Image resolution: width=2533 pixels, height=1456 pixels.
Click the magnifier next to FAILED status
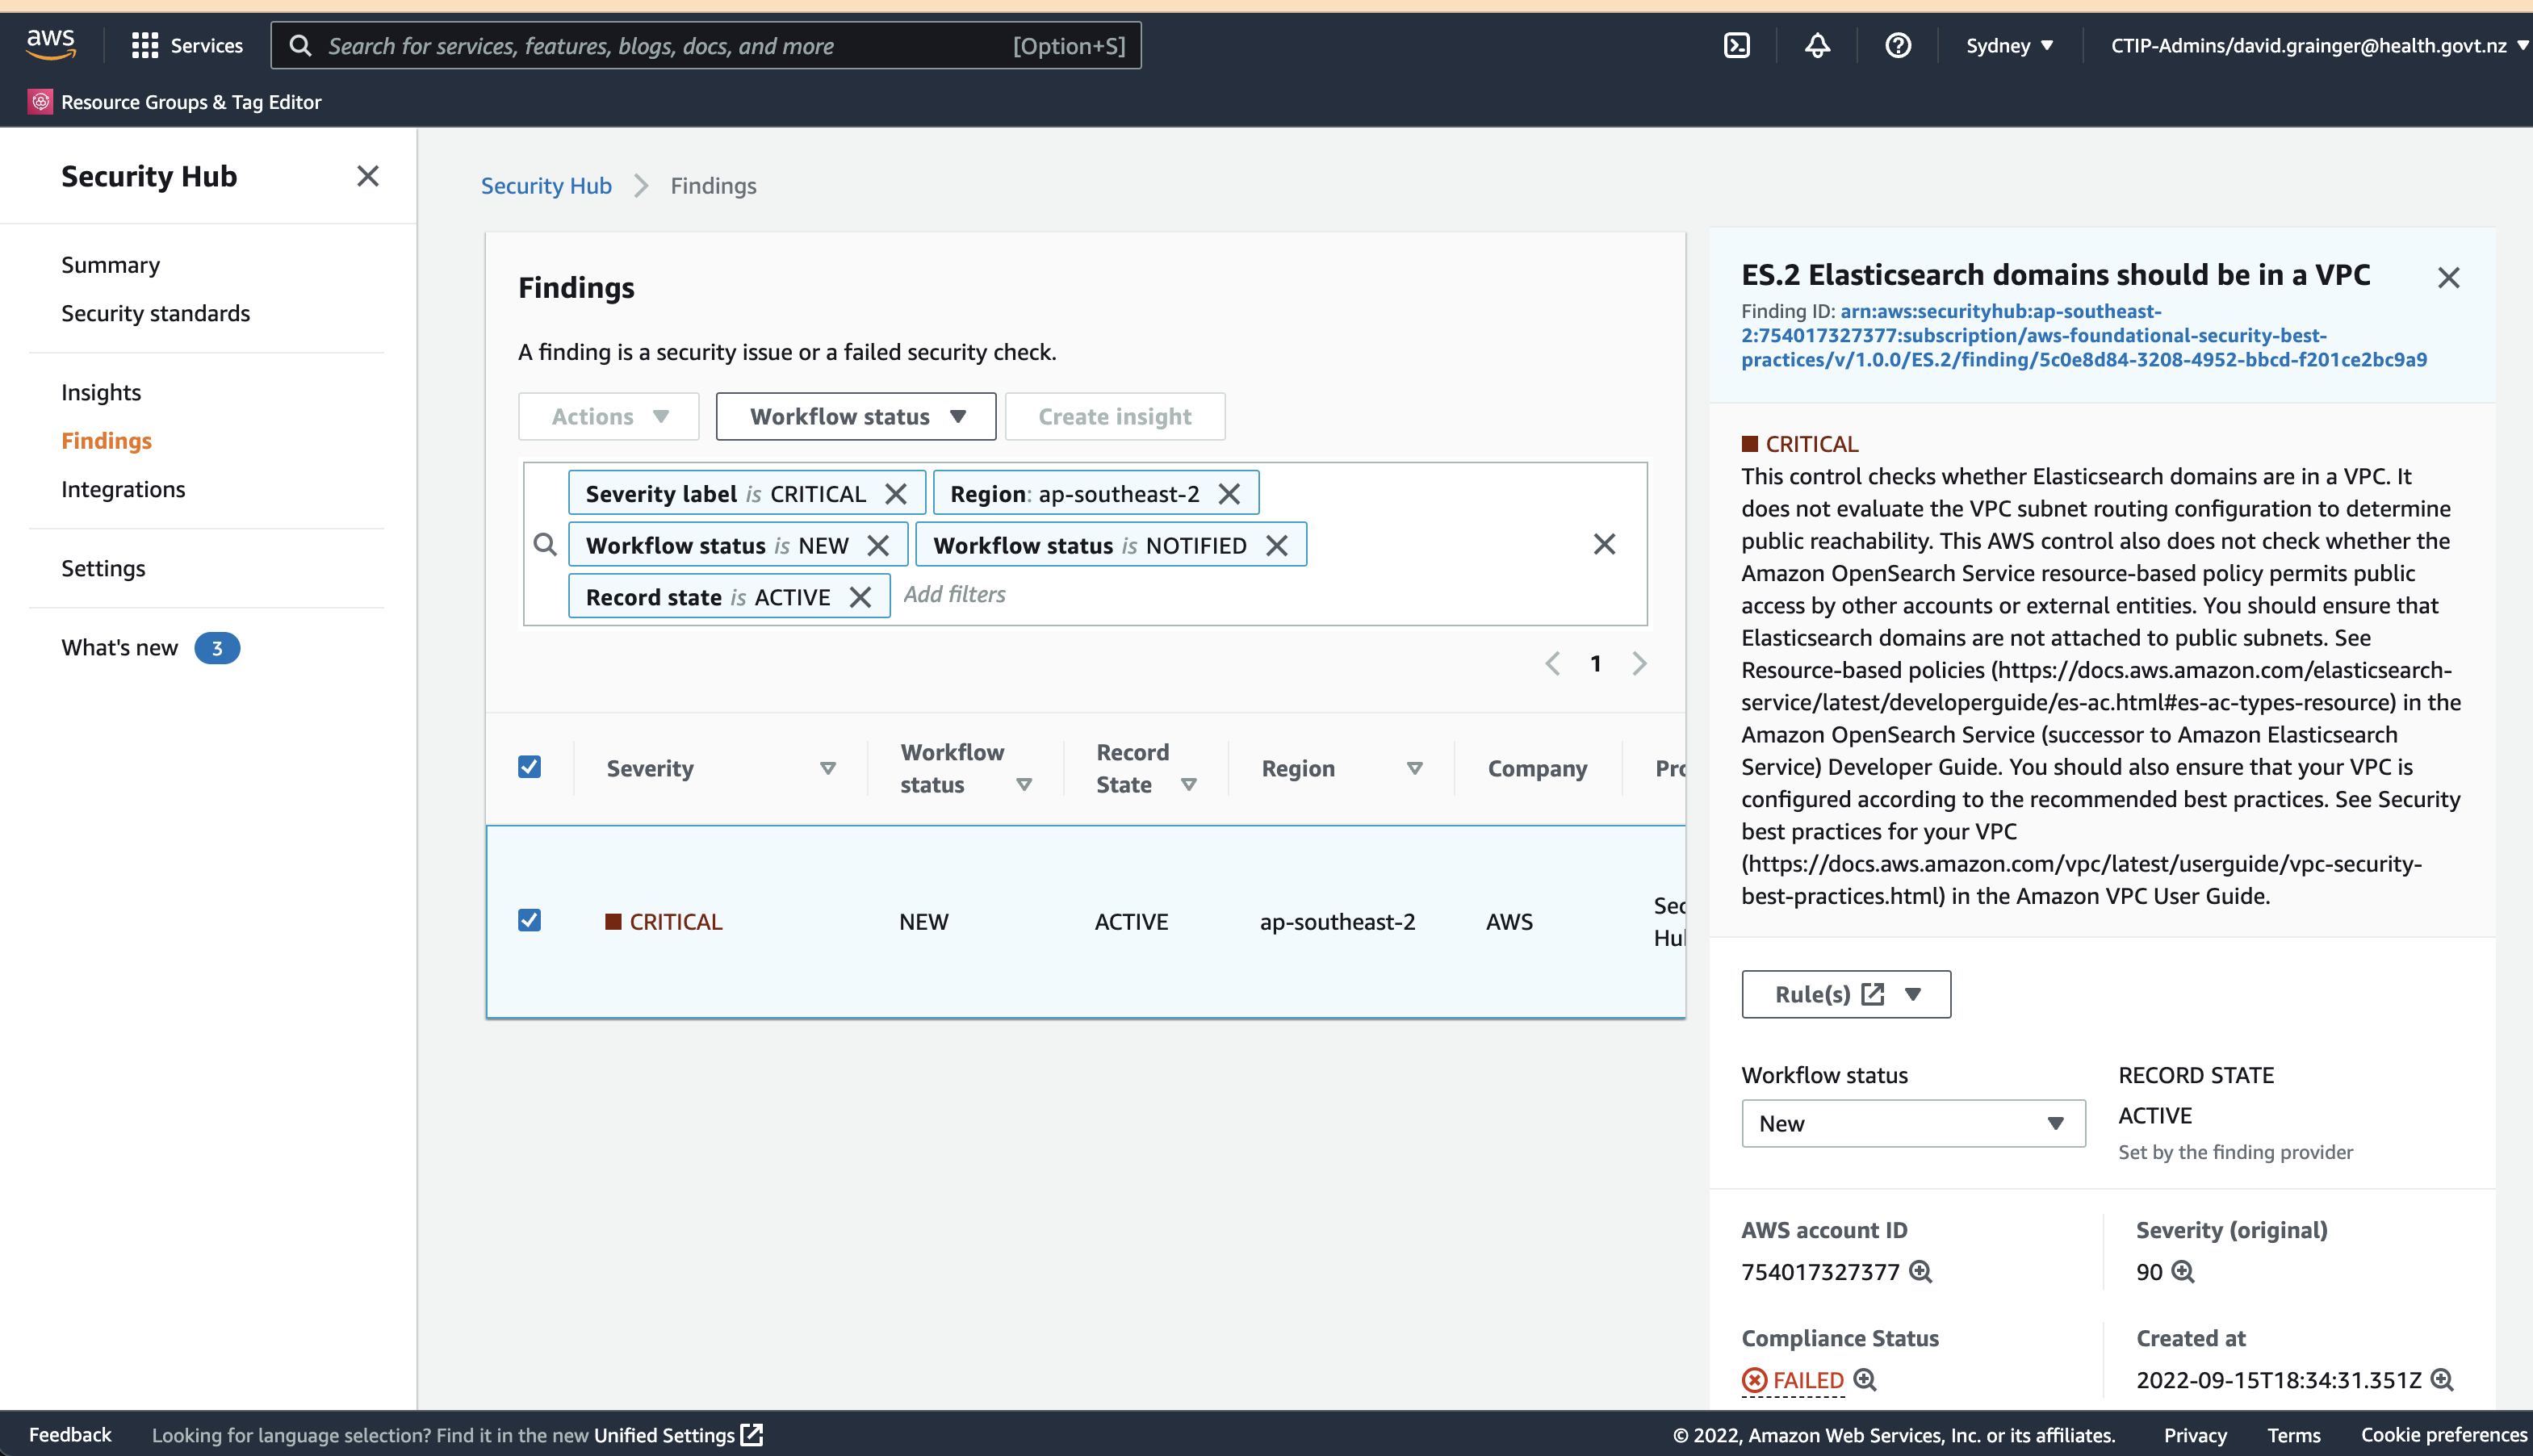[x=1866, y=1380]
